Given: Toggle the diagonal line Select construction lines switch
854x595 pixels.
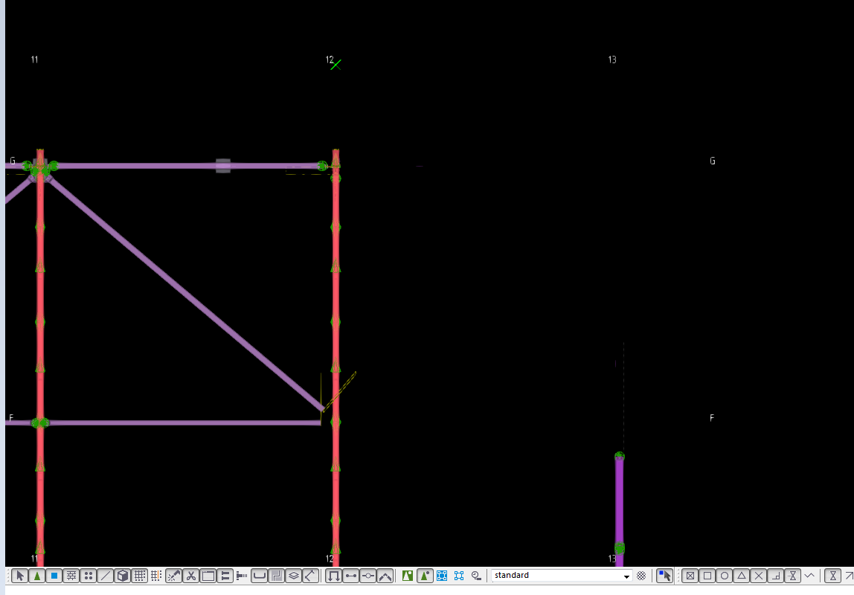Looking at the screenshot, I should 106,576.
